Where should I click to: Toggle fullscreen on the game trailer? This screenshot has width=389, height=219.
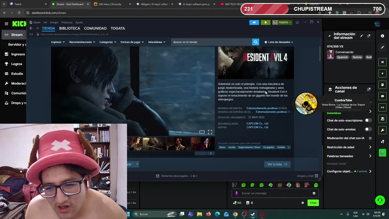(x=210, y=132)
